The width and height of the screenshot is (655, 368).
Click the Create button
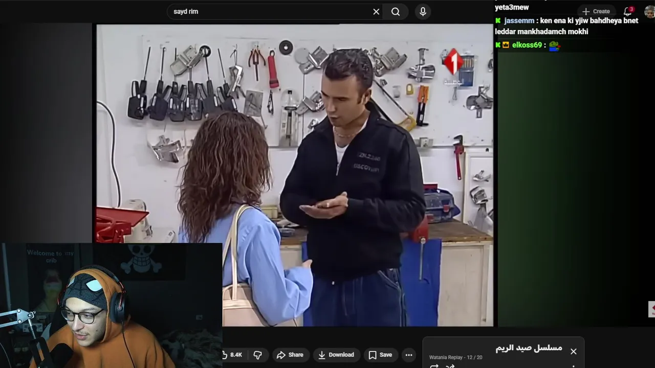(x=596, y=11)
